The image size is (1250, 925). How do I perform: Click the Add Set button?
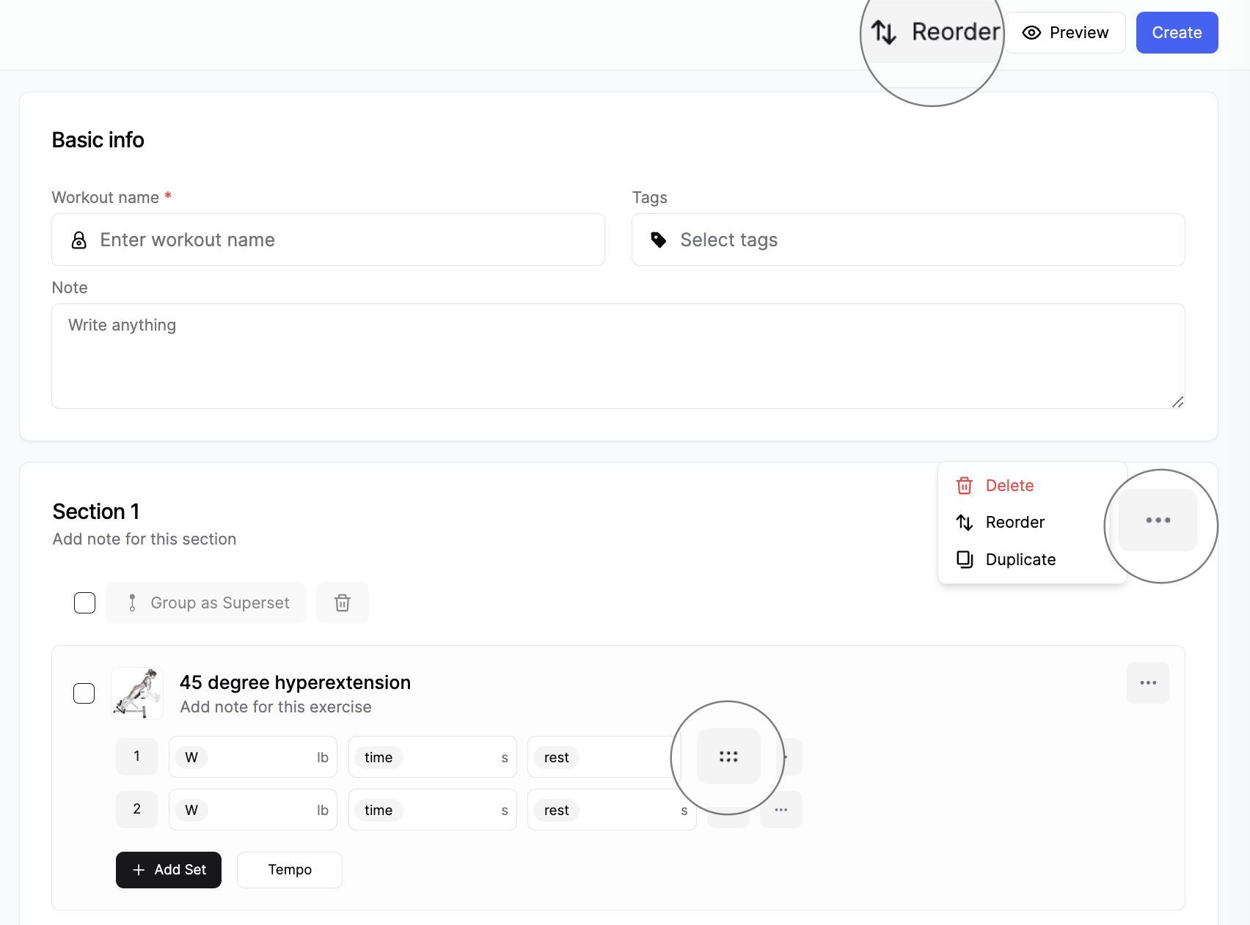(x=169, y=870)
